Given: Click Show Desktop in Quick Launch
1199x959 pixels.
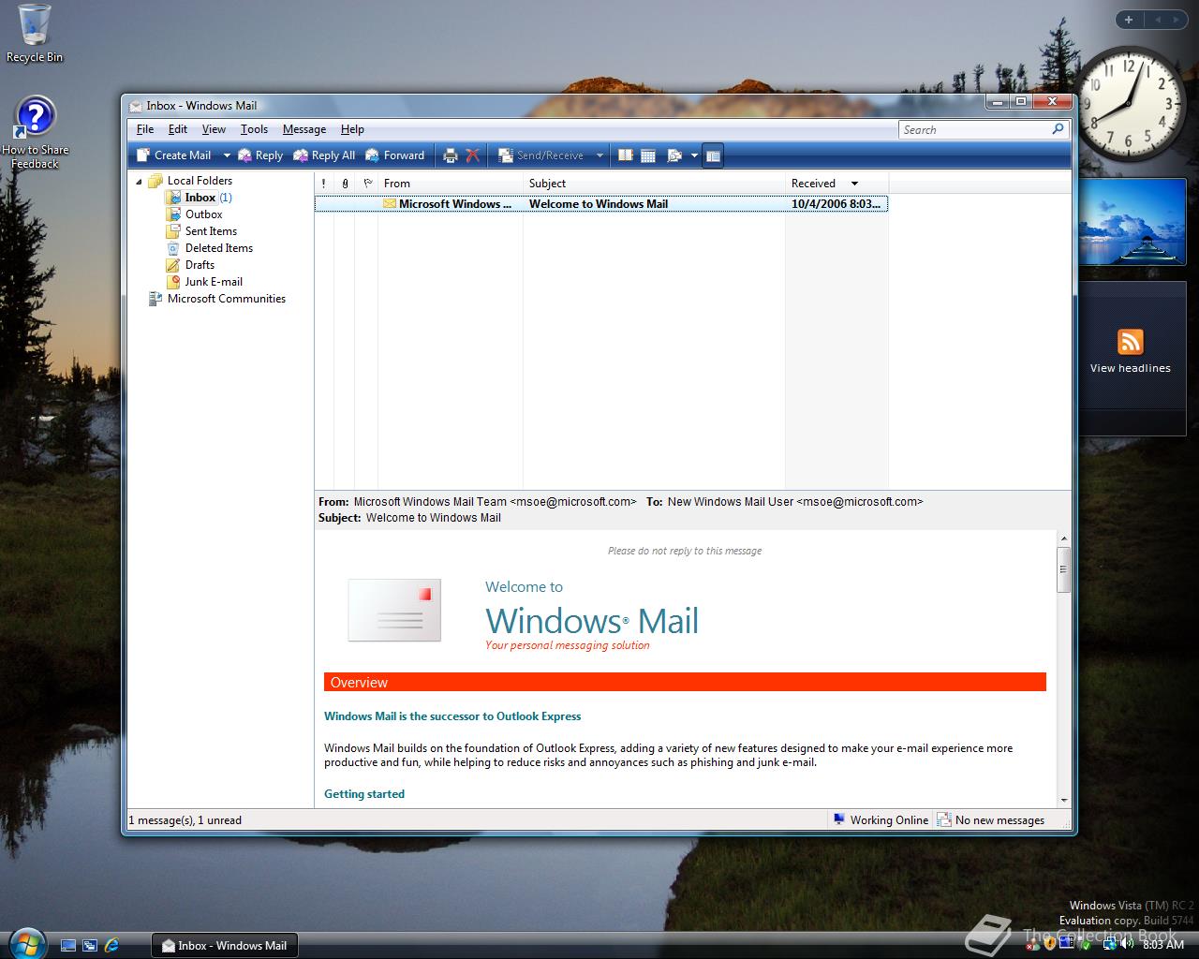Looking at the screenshot, I should [68, 946].
